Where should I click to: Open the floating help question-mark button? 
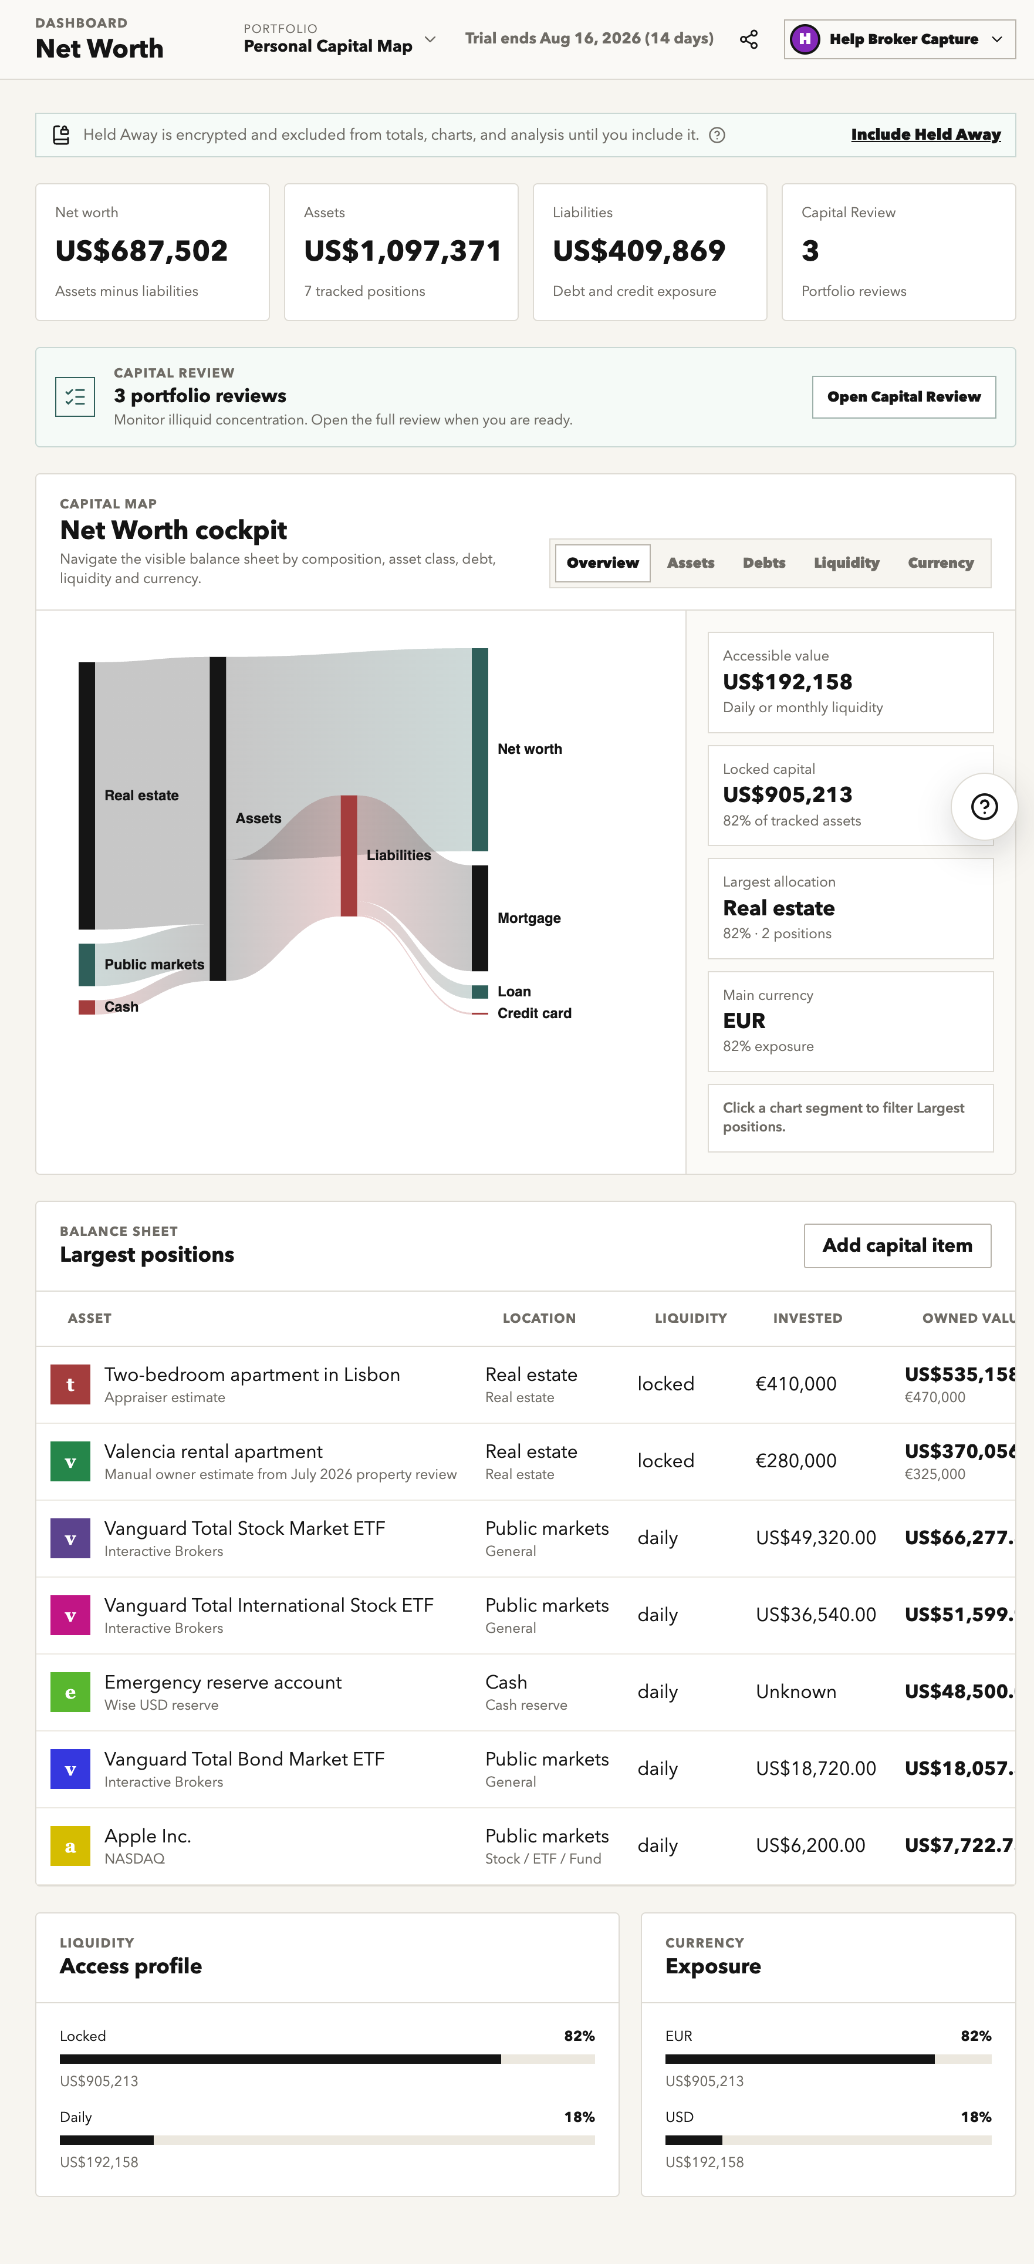coord(984,807)
